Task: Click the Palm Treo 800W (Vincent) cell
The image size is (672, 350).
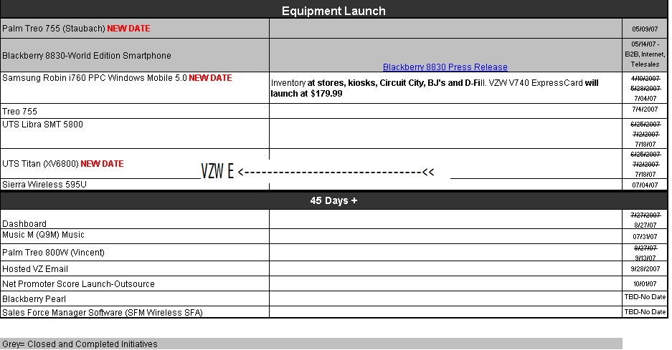Action: point(135,253)
